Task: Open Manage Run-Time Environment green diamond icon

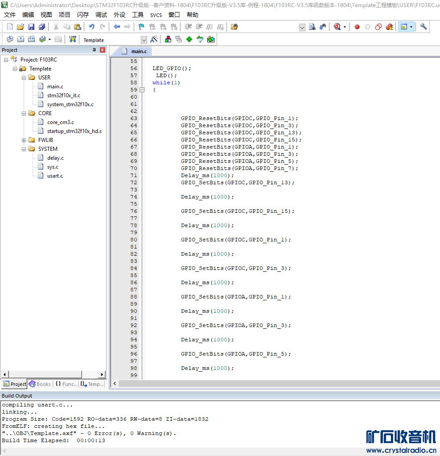Action: coord(189,39)
